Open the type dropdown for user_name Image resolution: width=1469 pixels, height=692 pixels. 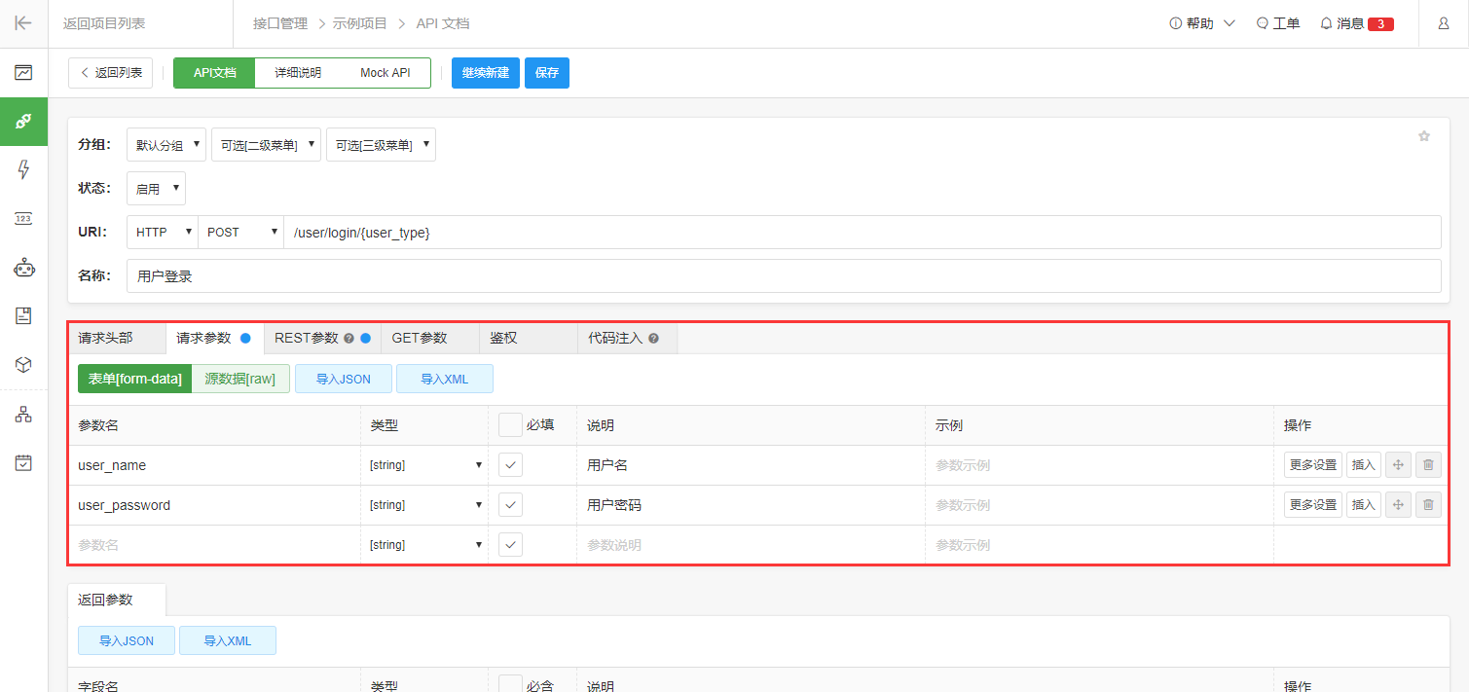click(x=425, y=465)
